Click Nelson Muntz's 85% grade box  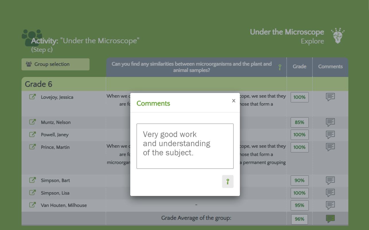tap(299, 122)
